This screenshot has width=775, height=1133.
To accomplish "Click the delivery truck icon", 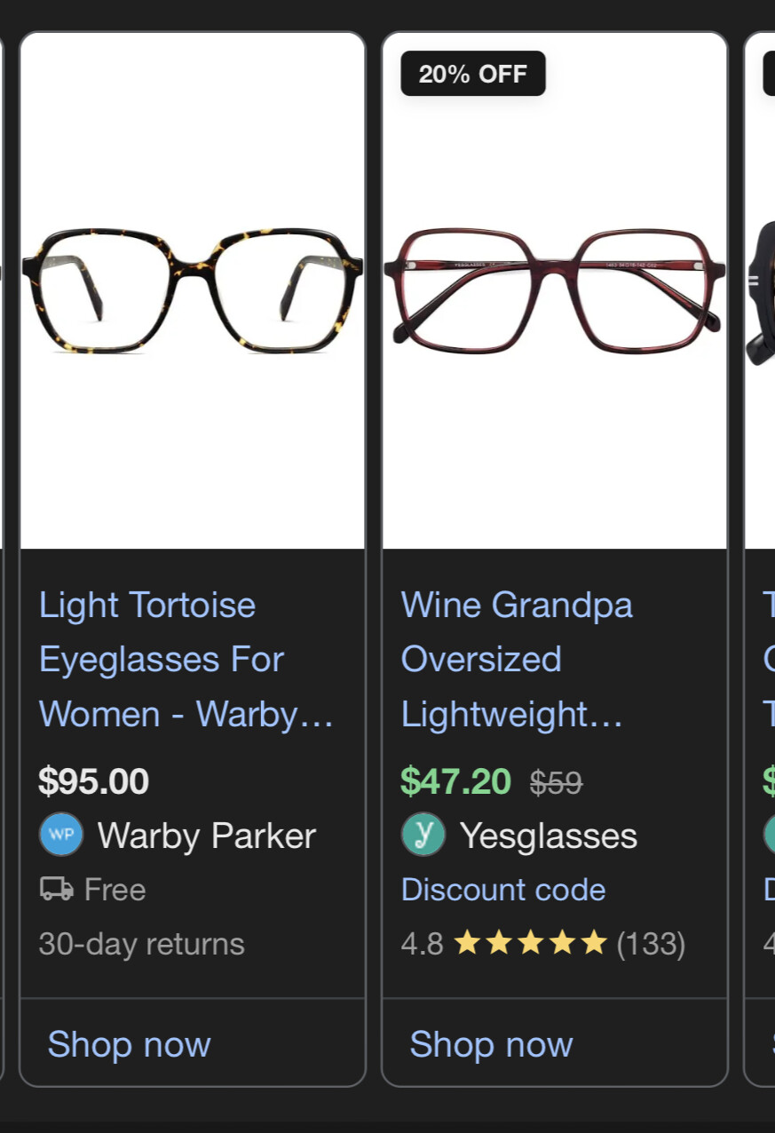I will pos(57,889).
